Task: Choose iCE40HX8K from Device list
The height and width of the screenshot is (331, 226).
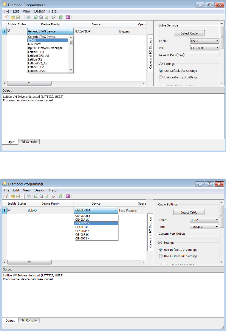Action: point(96,239)
